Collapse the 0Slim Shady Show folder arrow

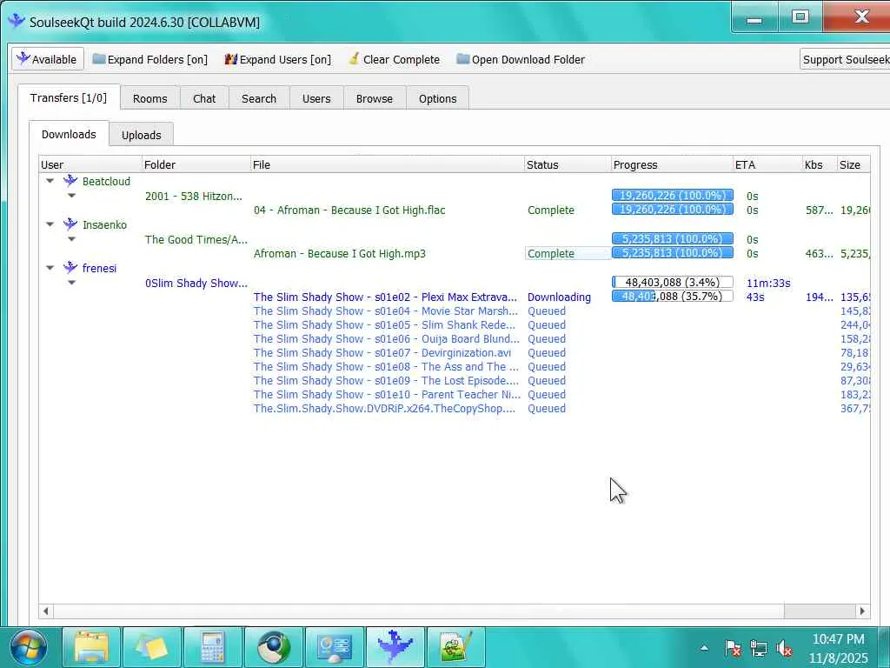(x=71, y=283)
